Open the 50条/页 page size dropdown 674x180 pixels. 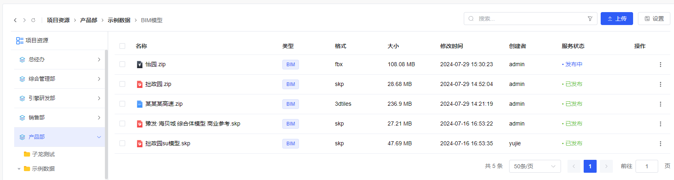tap(534, 166)
